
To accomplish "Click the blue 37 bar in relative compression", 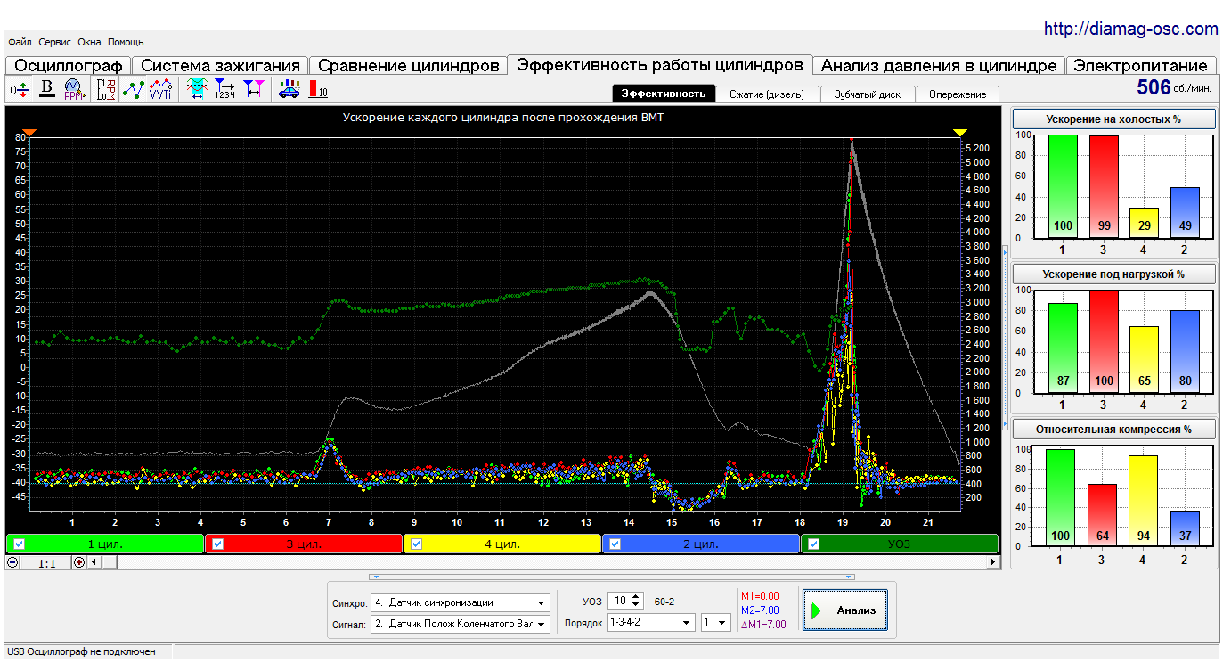I will [1185, 529].
